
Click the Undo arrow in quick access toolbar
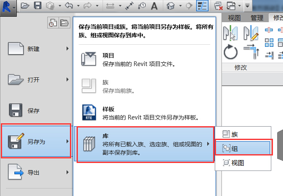69,6
